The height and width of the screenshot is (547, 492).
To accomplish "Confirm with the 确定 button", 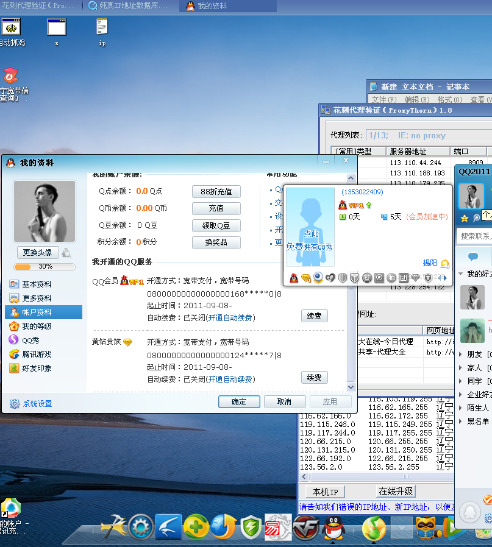I will pos(239,402).
